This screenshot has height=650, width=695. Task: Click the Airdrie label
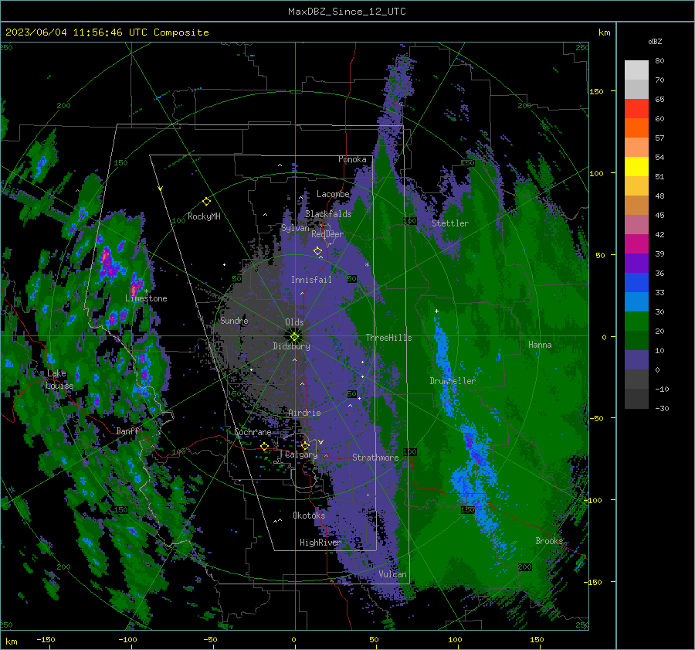coord(304,413)
